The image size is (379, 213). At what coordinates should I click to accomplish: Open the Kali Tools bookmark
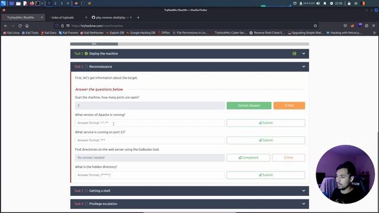coord(30,33)
